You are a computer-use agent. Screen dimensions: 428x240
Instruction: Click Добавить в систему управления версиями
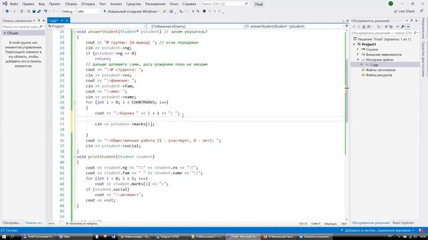pos(377,231)
